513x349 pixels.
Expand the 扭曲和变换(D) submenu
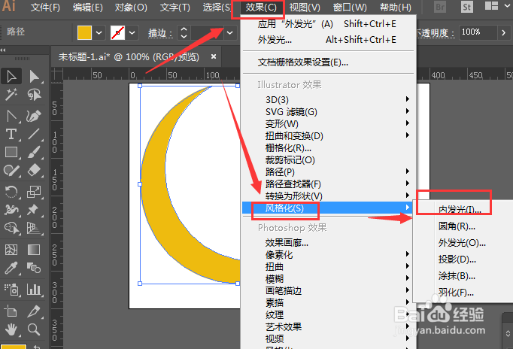pyautogui.click(x=329, y=135)
